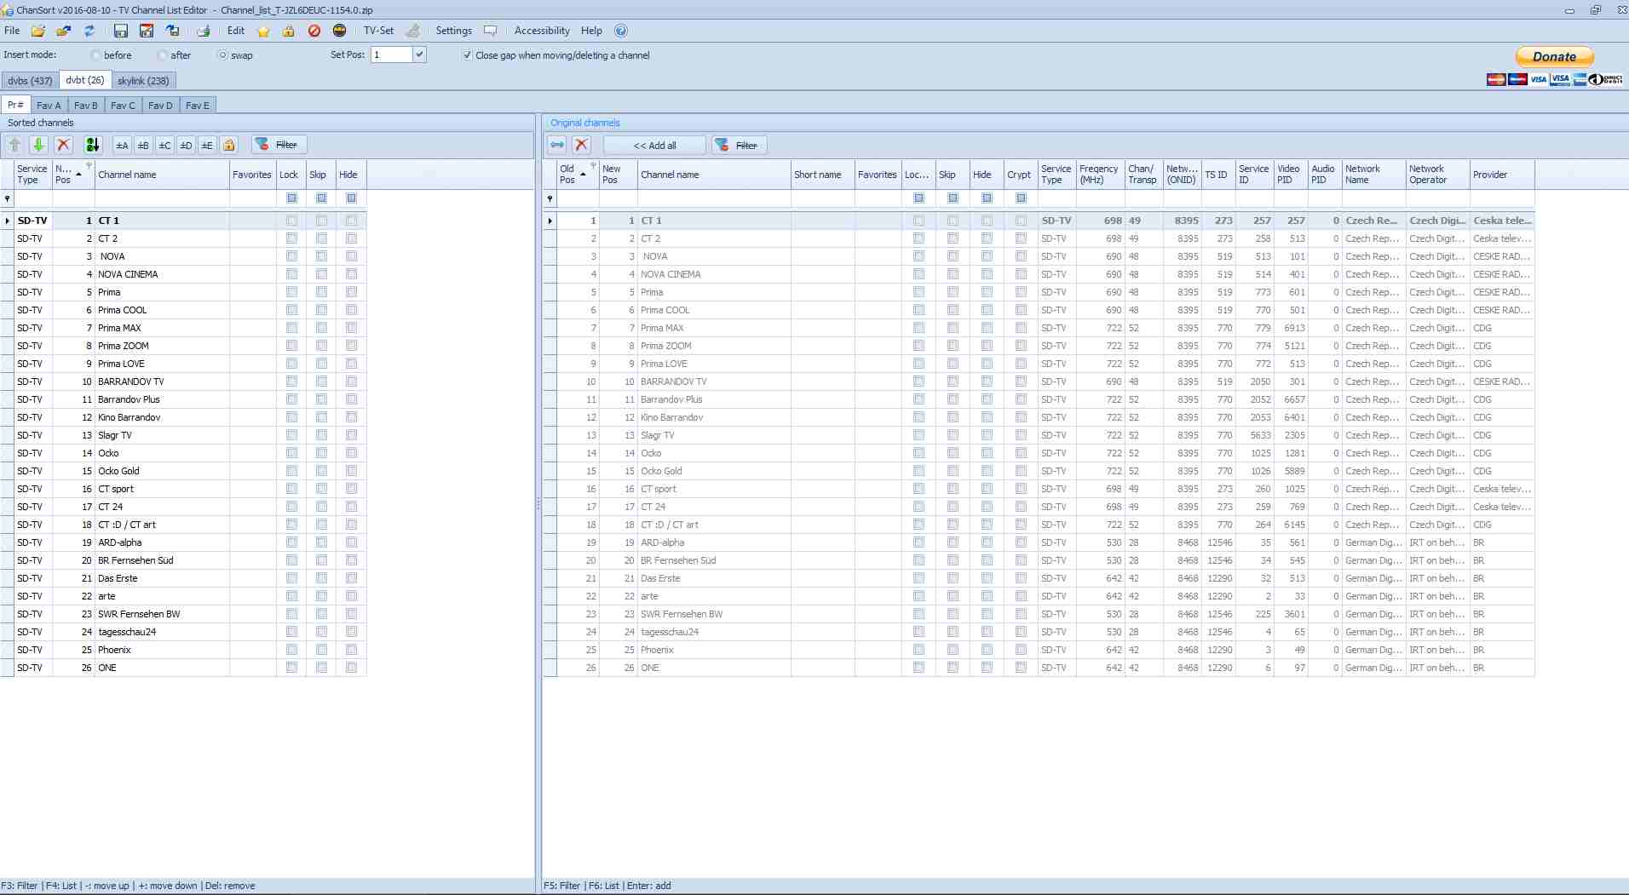Open the File menu
This screenshot has height=895, width=1629.
point(12,31)
